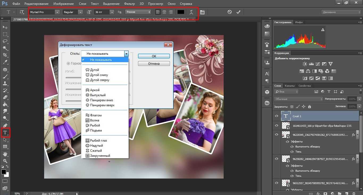Select the Crop tool
Screen dimensions: 363x195
pyautogui.click(x=5, y=55)
